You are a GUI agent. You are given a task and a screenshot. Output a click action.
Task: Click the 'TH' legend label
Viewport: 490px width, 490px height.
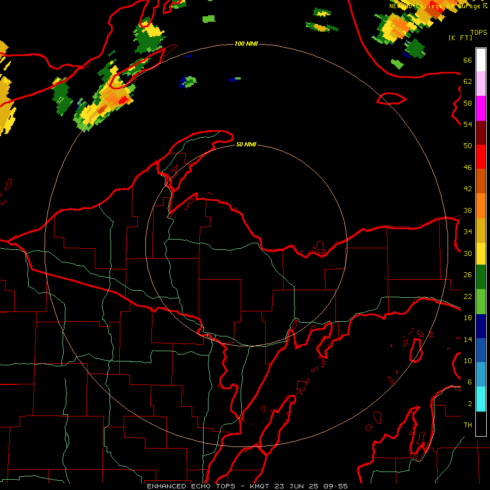click(x=468, y=425)
